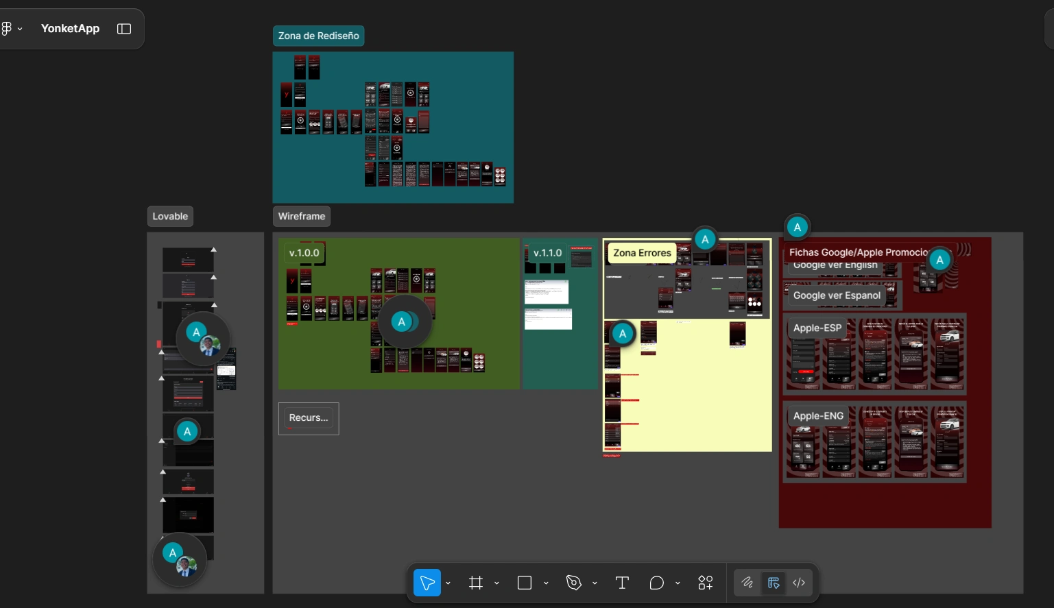Switch to Design mode
This screenshot has width=1054, height=608.
tap(774, 583)
